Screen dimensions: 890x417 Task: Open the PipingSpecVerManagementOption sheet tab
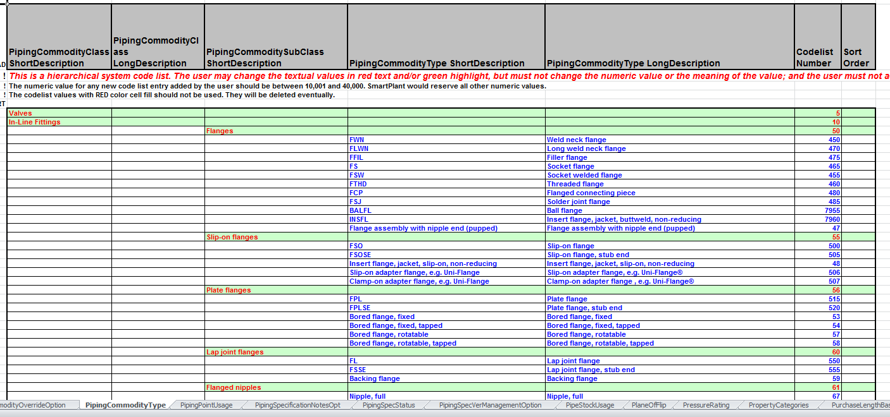coord(491,405)
